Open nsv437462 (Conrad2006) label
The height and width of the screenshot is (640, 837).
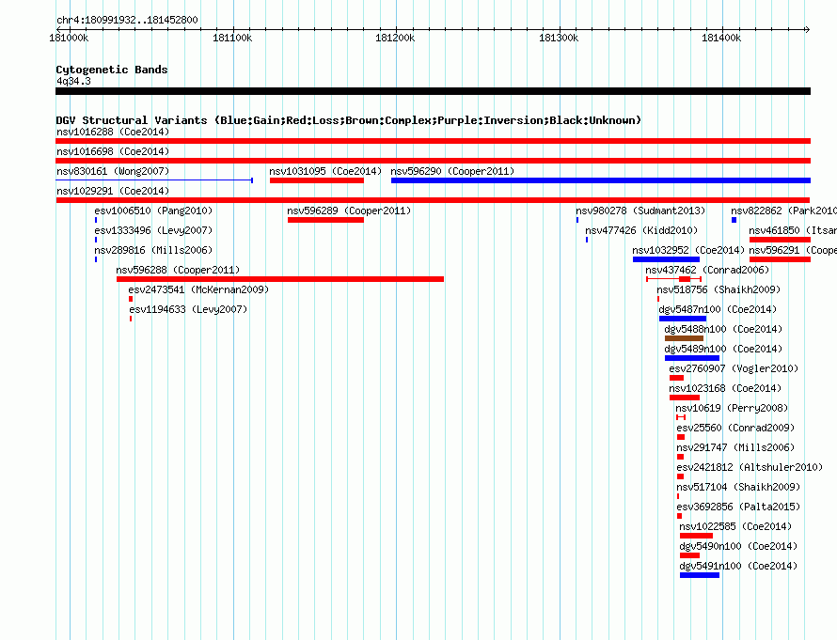[x=707, y=270]
